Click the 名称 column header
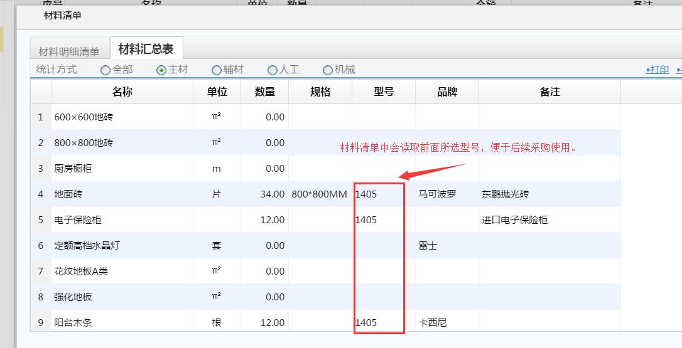 [122, 92]
